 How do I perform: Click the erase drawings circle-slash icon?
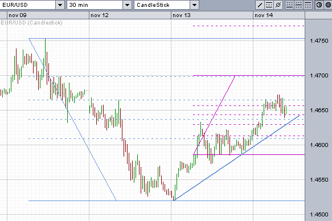pyautogui.click(x=278, y=5)
